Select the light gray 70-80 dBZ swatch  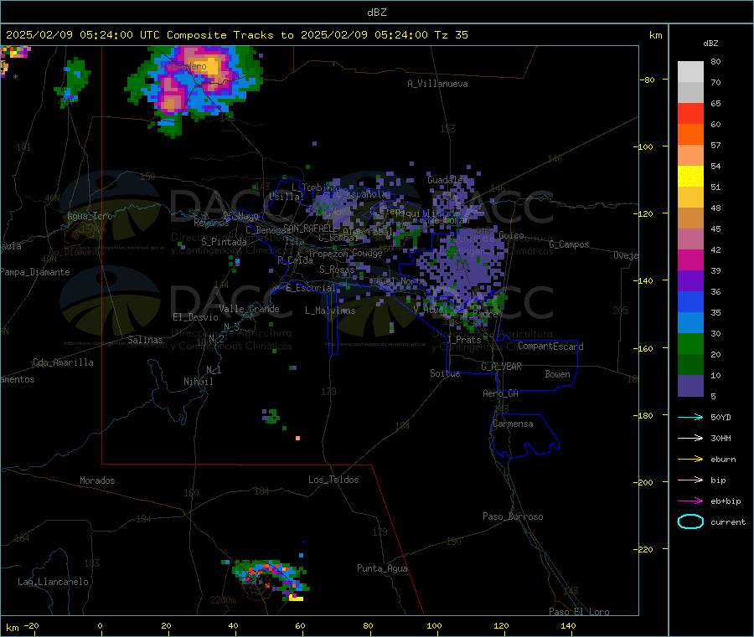[690, 72]
